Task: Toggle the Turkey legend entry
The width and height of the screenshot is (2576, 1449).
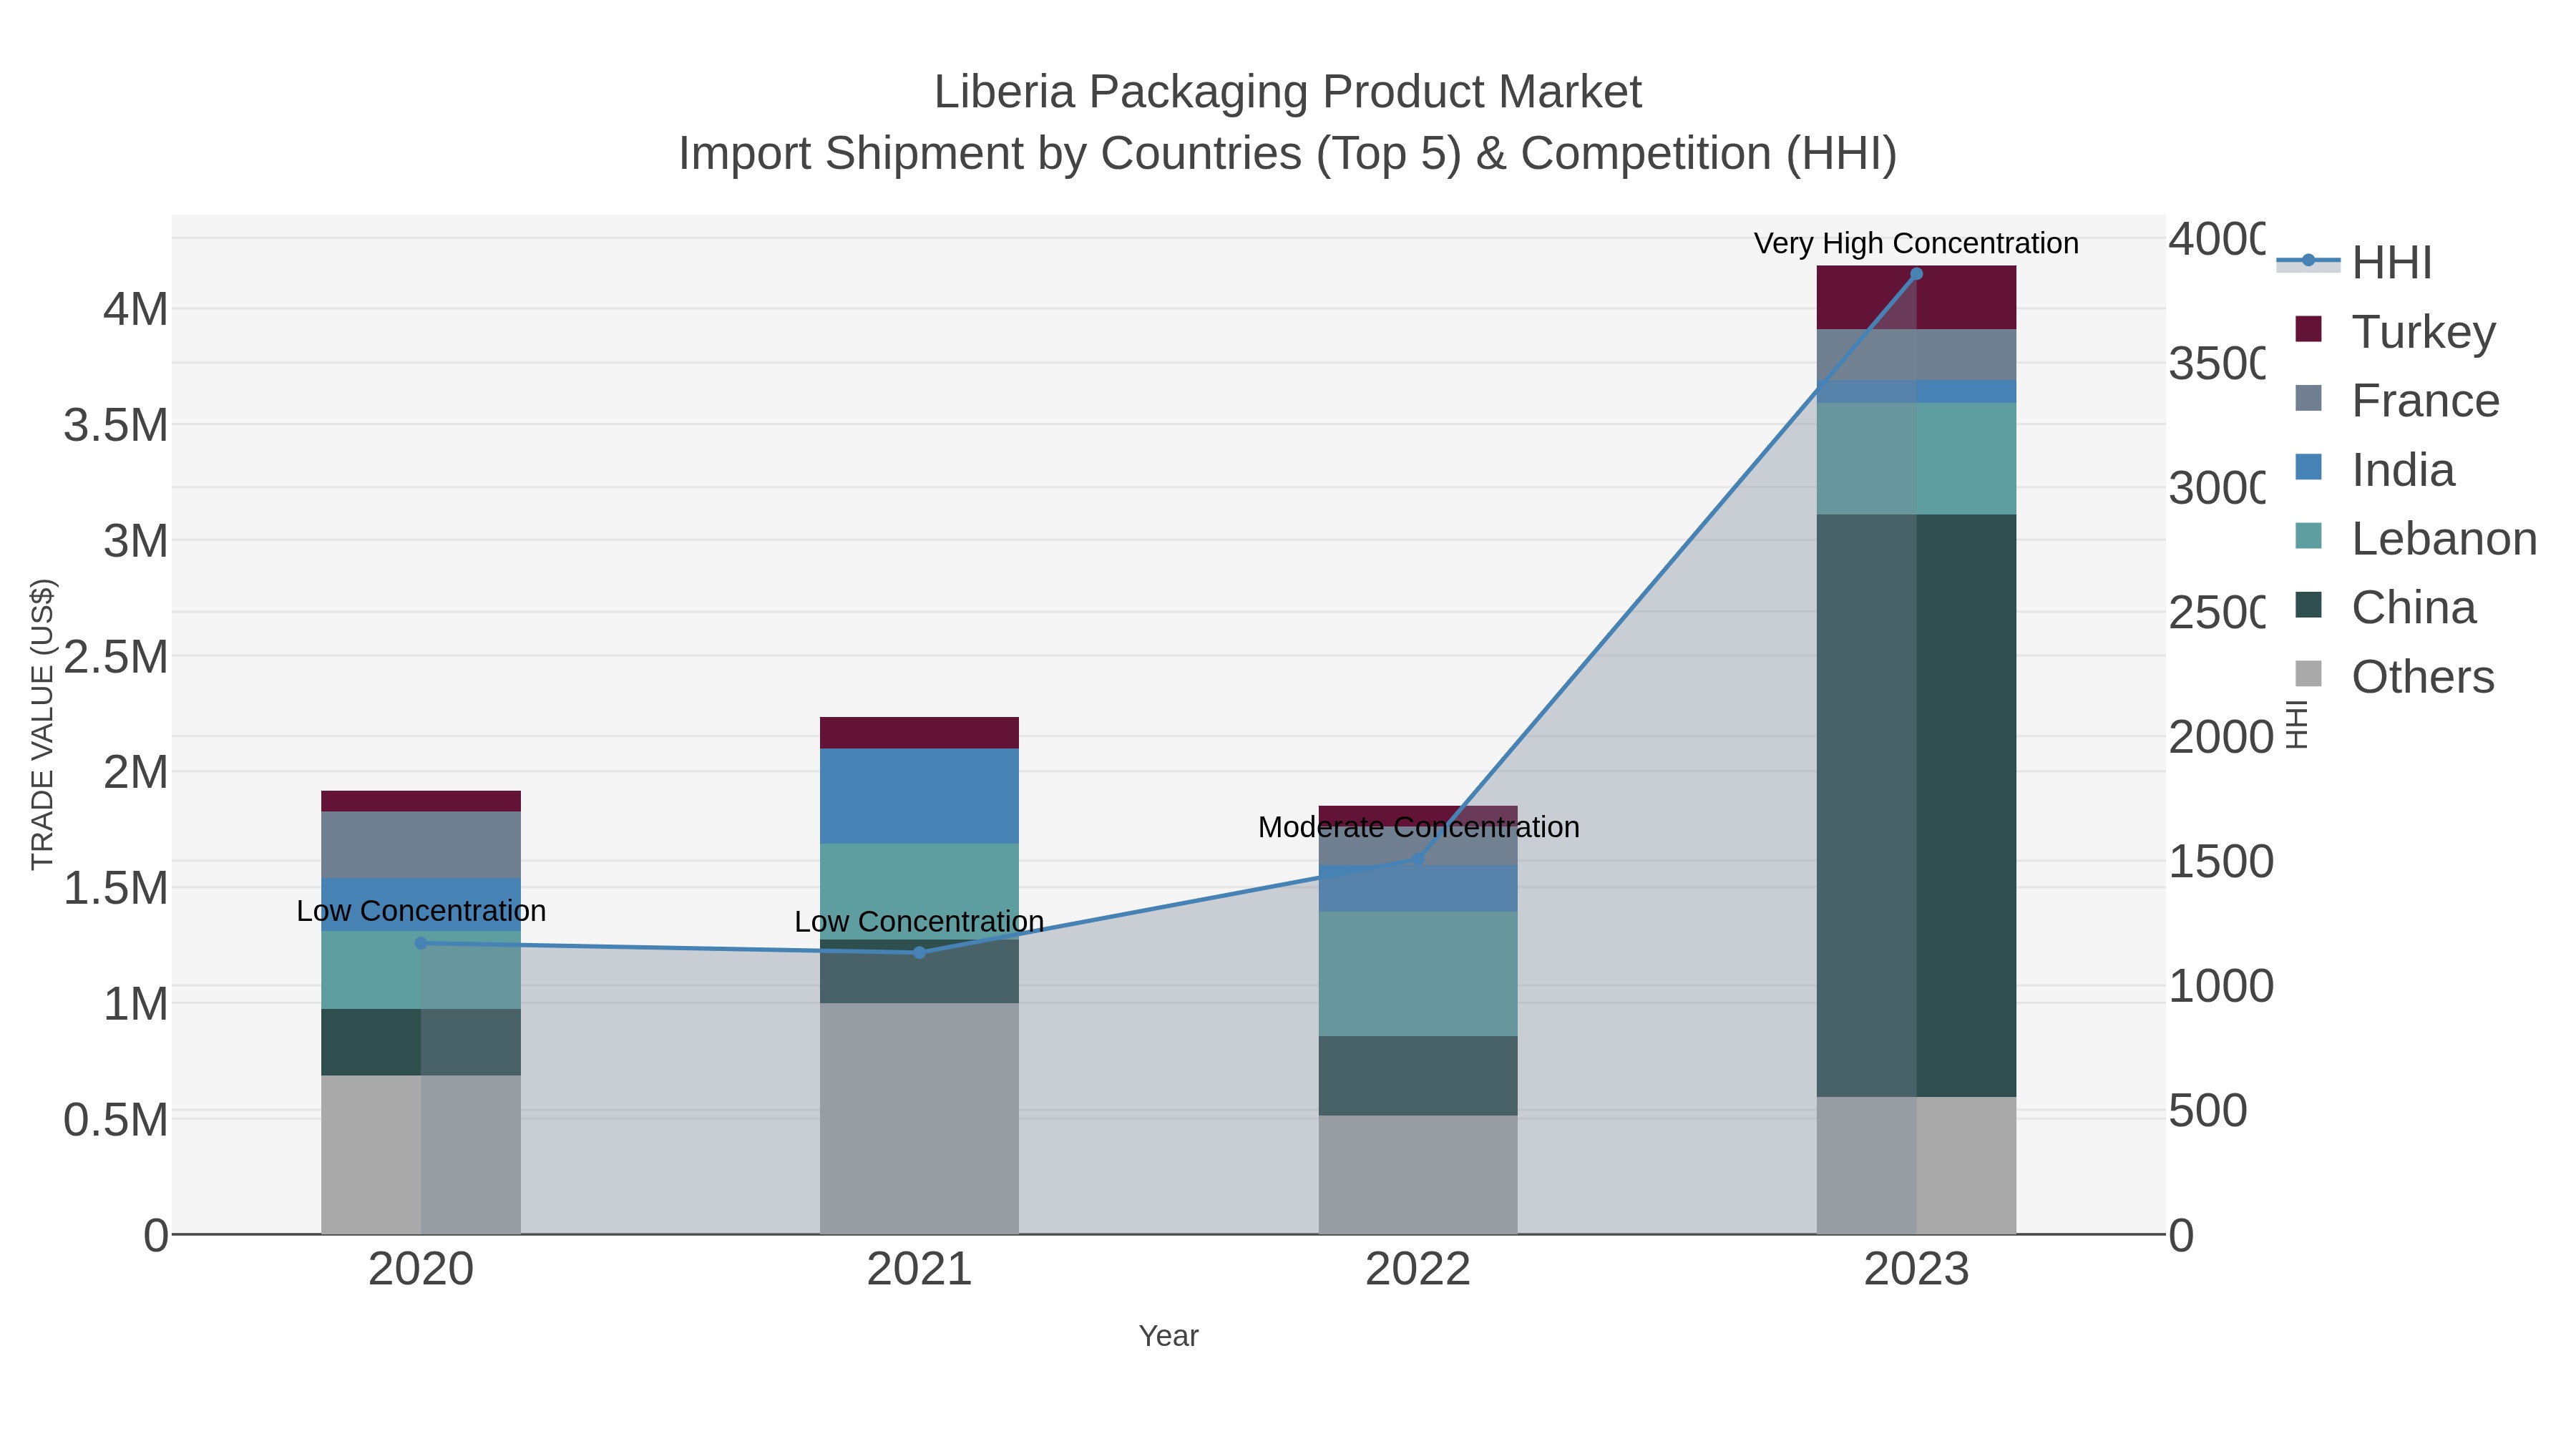Action: point(2395,331)
